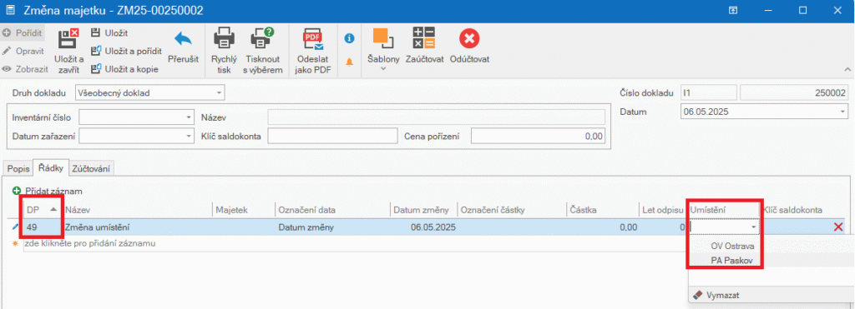Viewport: 855px width, 309px height.
Task: Save with the Uložit button
Action: (x=109, y=33)
